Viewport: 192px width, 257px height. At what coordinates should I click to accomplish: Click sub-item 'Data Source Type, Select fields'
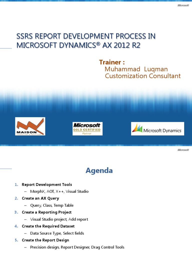pyautogui.click(x=57, y=233)
